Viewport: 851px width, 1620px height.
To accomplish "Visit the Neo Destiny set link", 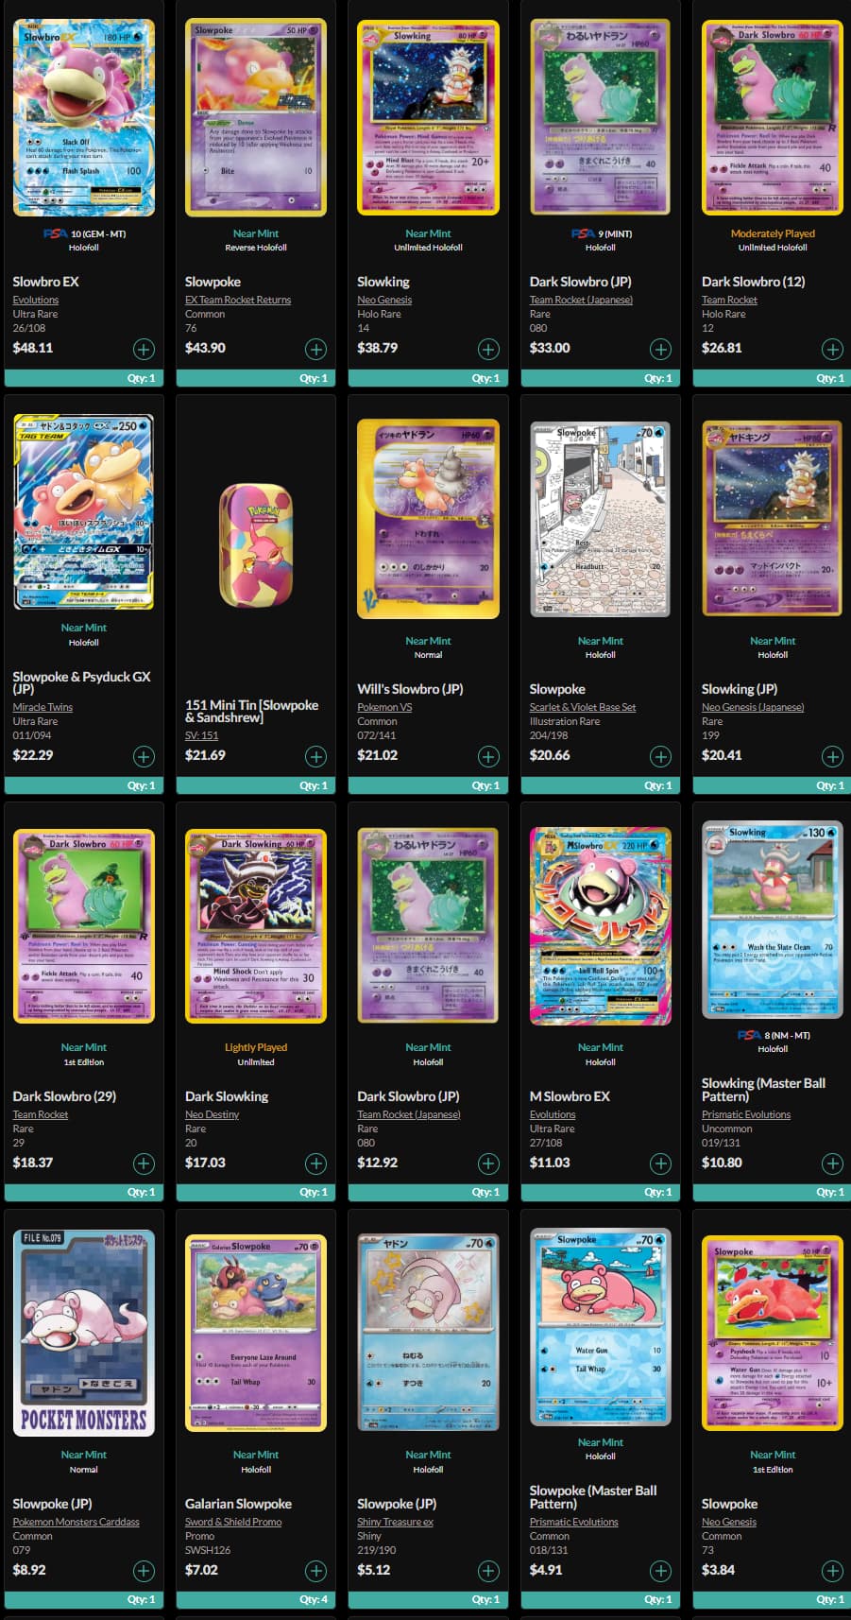I will [212, 1114].
